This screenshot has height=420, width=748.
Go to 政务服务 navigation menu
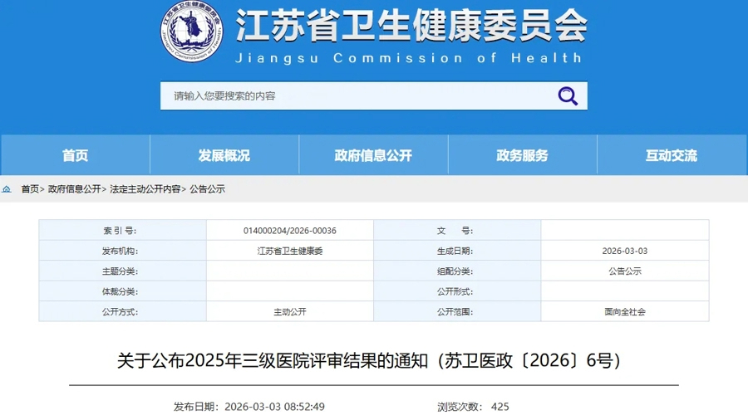(x=522, y=155)
